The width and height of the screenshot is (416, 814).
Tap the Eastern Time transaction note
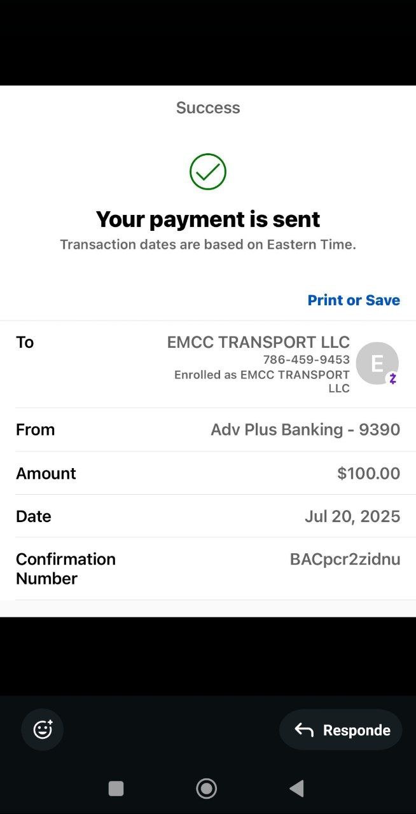tap(208, 244)
